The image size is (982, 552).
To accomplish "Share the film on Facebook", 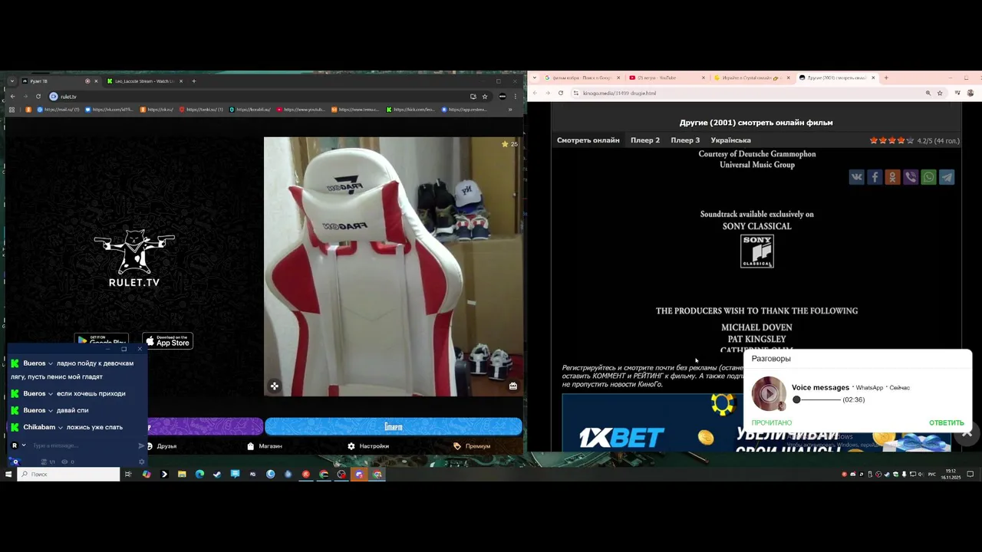I will coord(875,177).
